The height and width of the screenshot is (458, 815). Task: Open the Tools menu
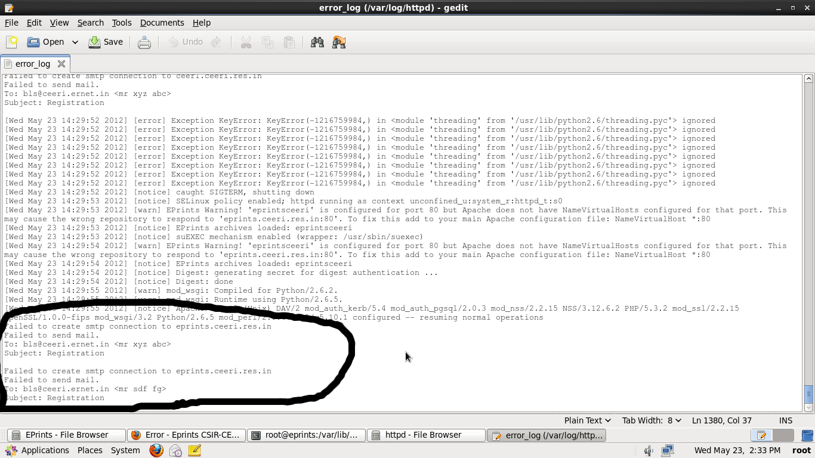pos(122,23)
